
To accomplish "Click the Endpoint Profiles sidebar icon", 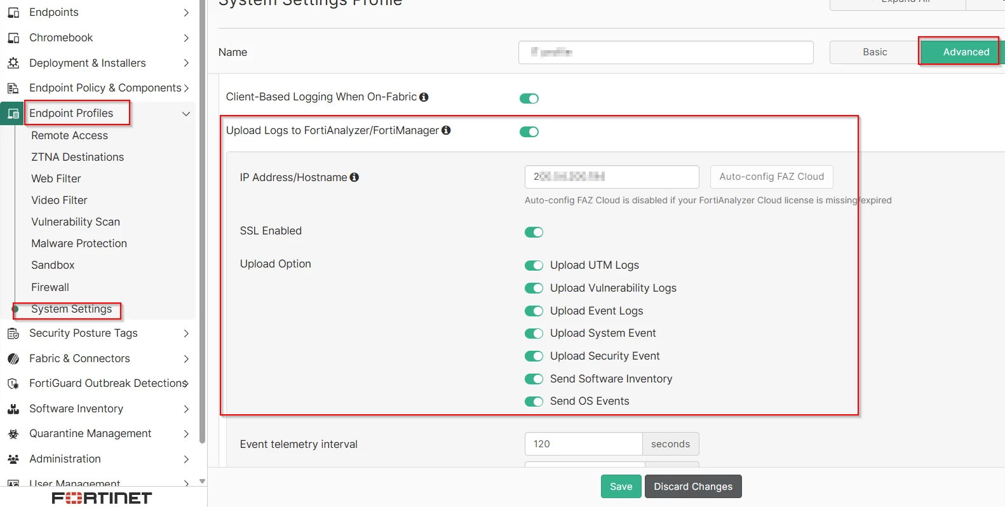I will [x=13, y=114].
